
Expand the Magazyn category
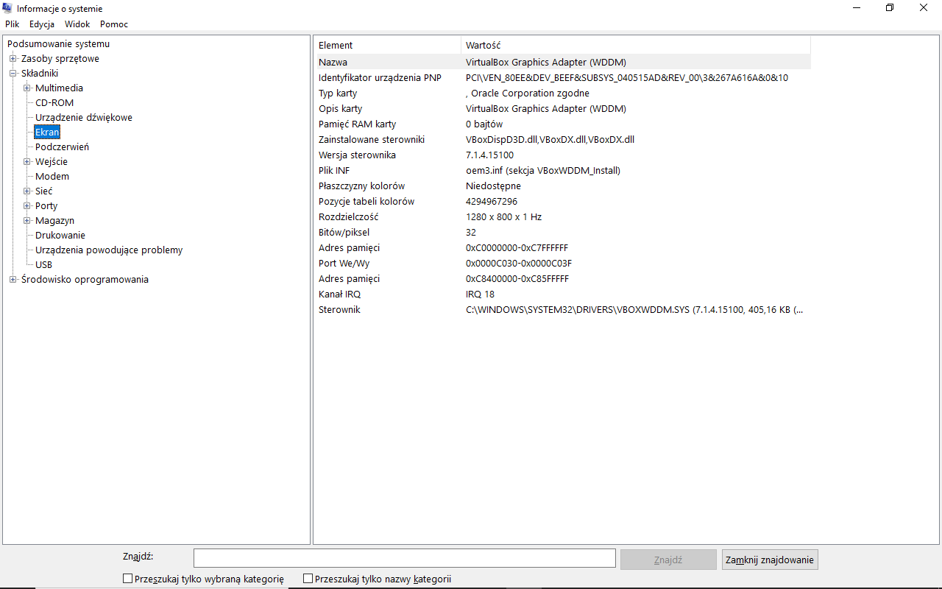click(x=26, y=221)
